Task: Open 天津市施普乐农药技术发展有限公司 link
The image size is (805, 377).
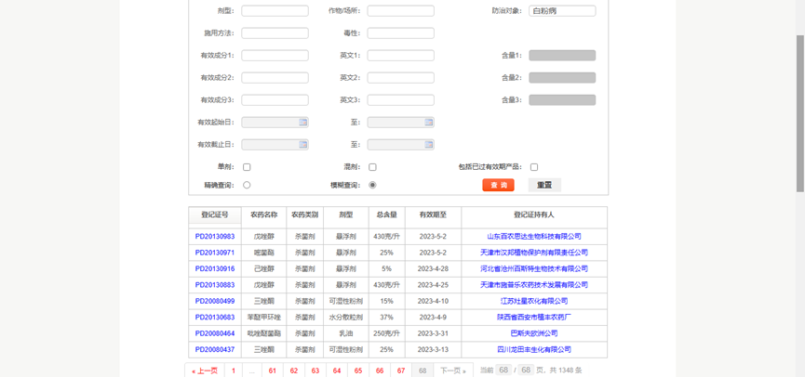Action: point(534,285)
